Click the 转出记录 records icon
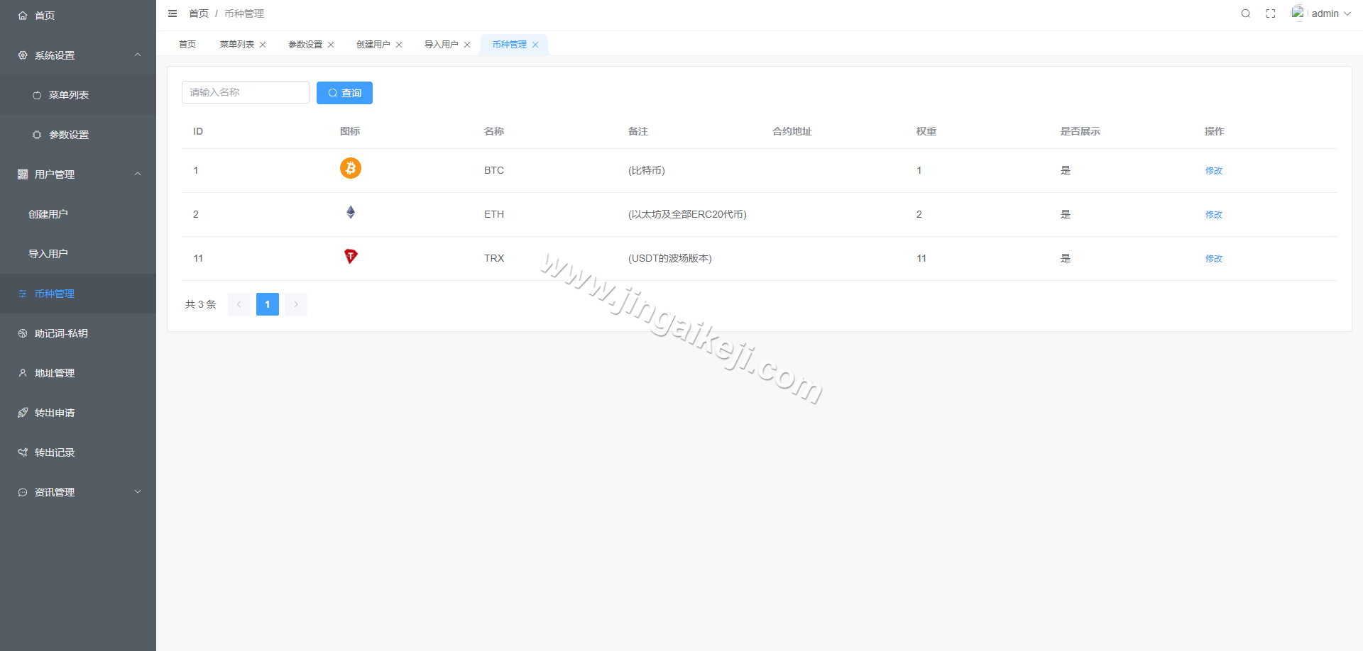 click(22, 452)
